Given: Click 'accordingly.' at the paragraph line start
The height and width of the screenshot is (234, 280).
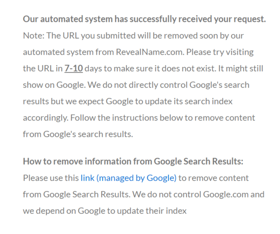Looking at the screenshot, I should pyautogui.click(x=46, y=118).
